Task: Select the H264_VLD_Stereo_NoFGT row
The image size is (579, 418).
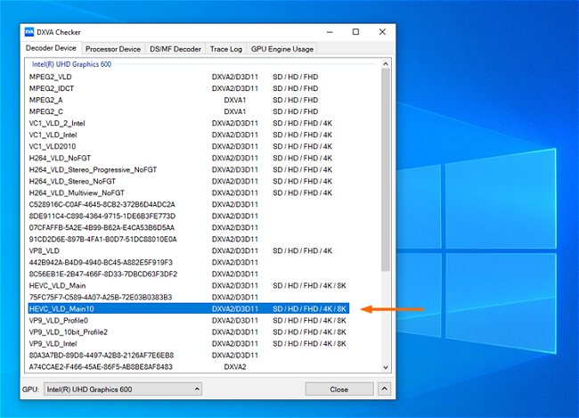Action: coord(188,181)
